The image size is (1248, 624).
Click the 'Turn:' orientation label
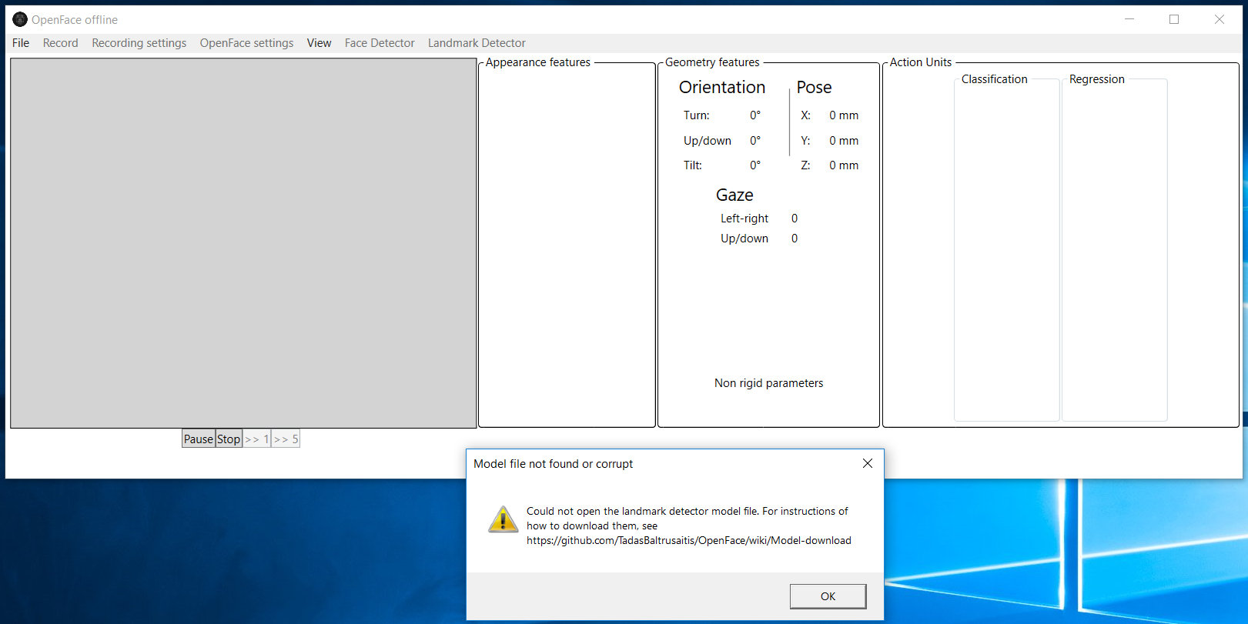pos(697,115)
